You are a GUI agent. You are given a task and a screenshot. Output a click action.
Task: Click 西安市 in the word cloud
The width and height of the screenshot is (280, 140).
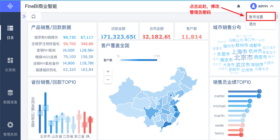(x=261, y=57)
